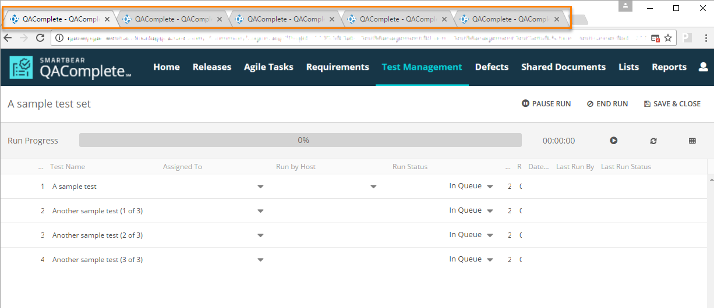Pause the test run
714x308 pixels.
pyautogui.click(x=546, y=104)
